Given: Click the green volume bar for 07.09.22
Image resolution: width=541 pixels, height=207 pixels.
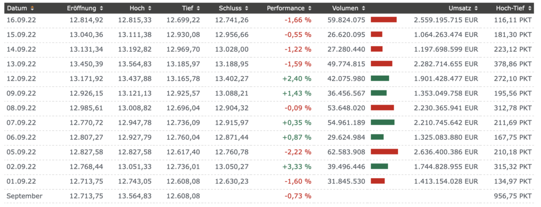Looking at the screenshot, I should point(382,122).
